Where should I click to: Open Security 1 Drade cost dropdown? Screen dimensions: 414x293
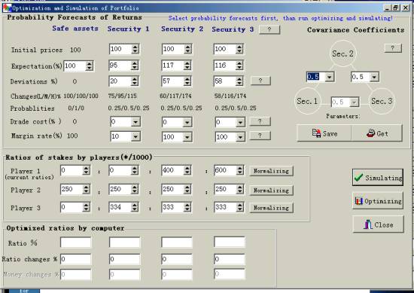click(x=135, y=122)
